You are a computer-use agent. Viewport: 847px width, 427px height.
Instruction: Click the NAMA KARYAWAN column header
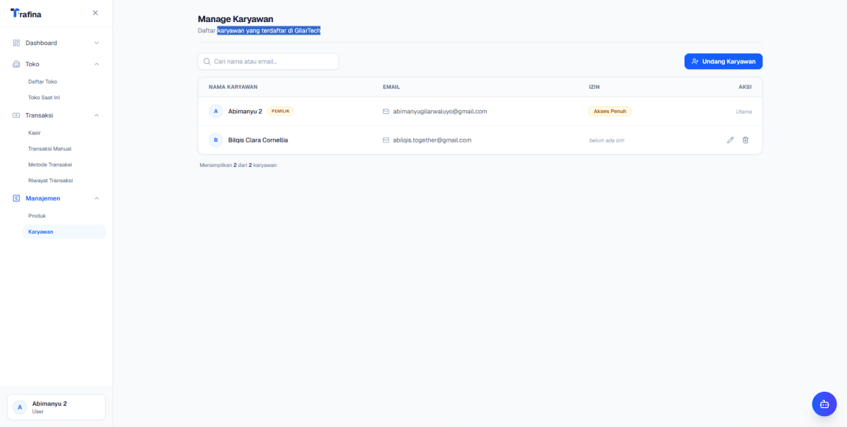pos(233,87)
